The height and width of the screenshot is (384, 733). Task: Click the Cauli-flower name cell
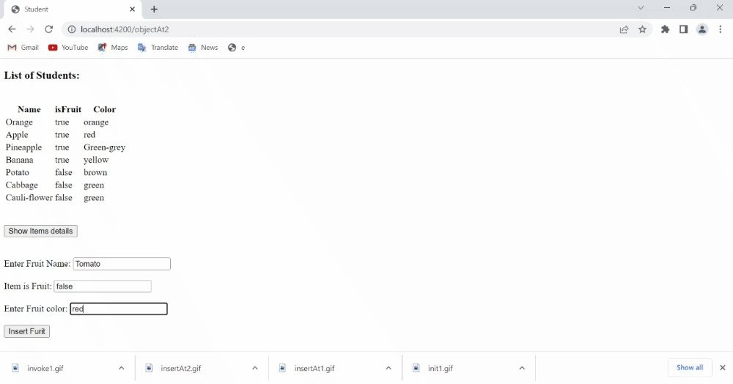pyautogui.click(x=29, y=198)
